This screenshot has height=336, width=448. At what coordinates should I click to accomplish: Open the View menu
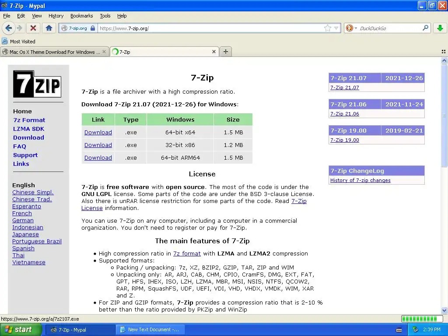pyautogui.click(x=37, y=16)
